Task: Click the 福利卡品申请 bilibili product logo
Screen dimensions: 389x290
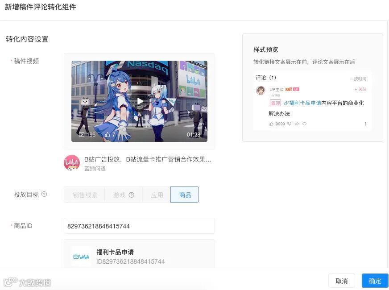Action: [x=81, y=257]
